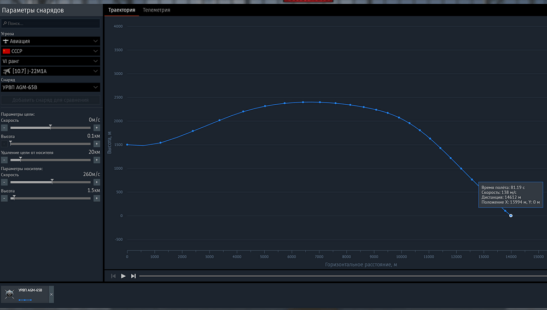Click the Добавить снаряд для сравнения button
This screenshot has height=310, width=547.
50,100
